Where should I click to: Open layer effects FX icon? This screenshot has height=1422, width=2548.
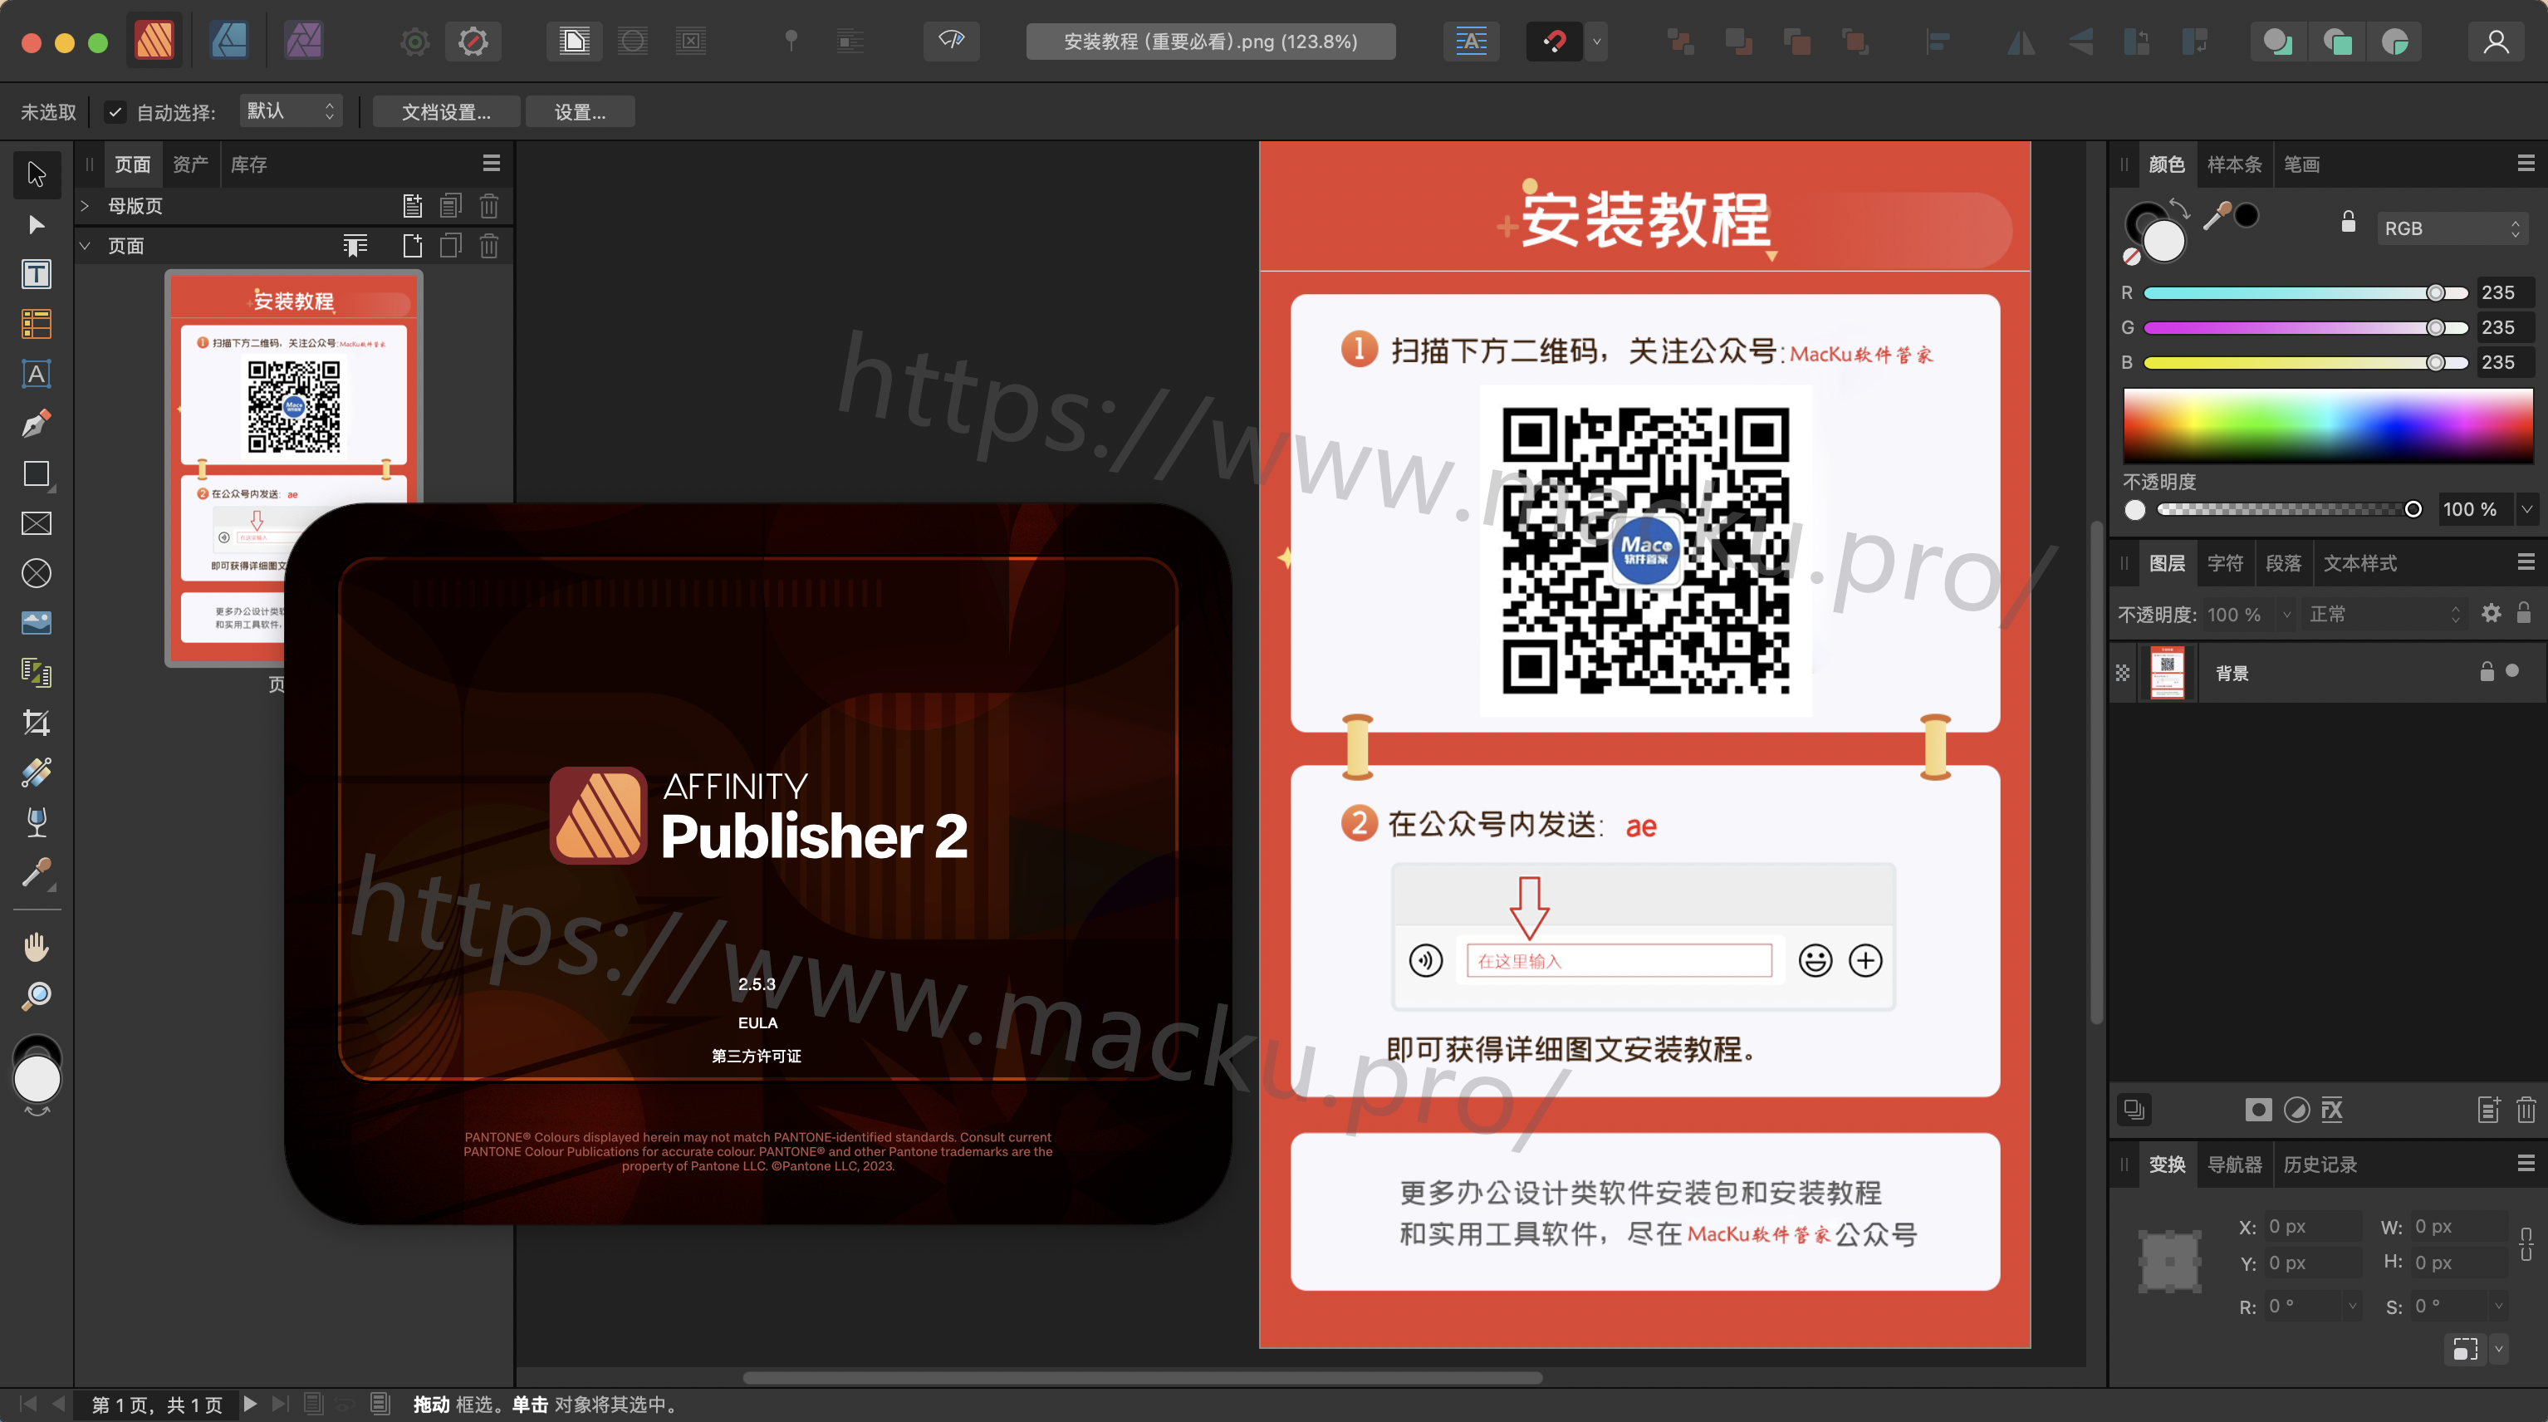point(2331,1111)
